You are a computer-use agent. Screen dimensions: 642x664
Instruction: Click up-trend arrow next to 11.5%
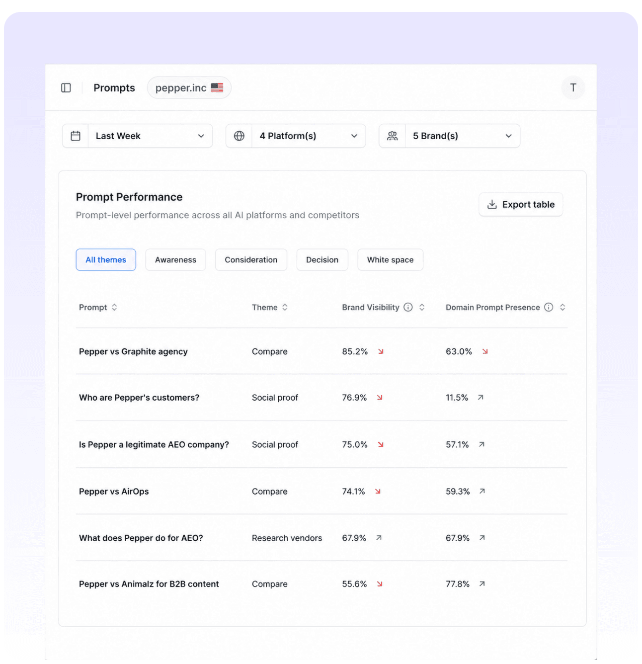click(481, 397)
